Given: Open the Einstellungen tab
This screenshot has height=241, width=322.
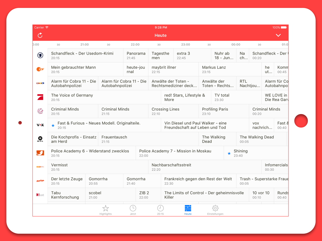Looking at the screenshot, I should pyautogui.click(x=215, y=210).
